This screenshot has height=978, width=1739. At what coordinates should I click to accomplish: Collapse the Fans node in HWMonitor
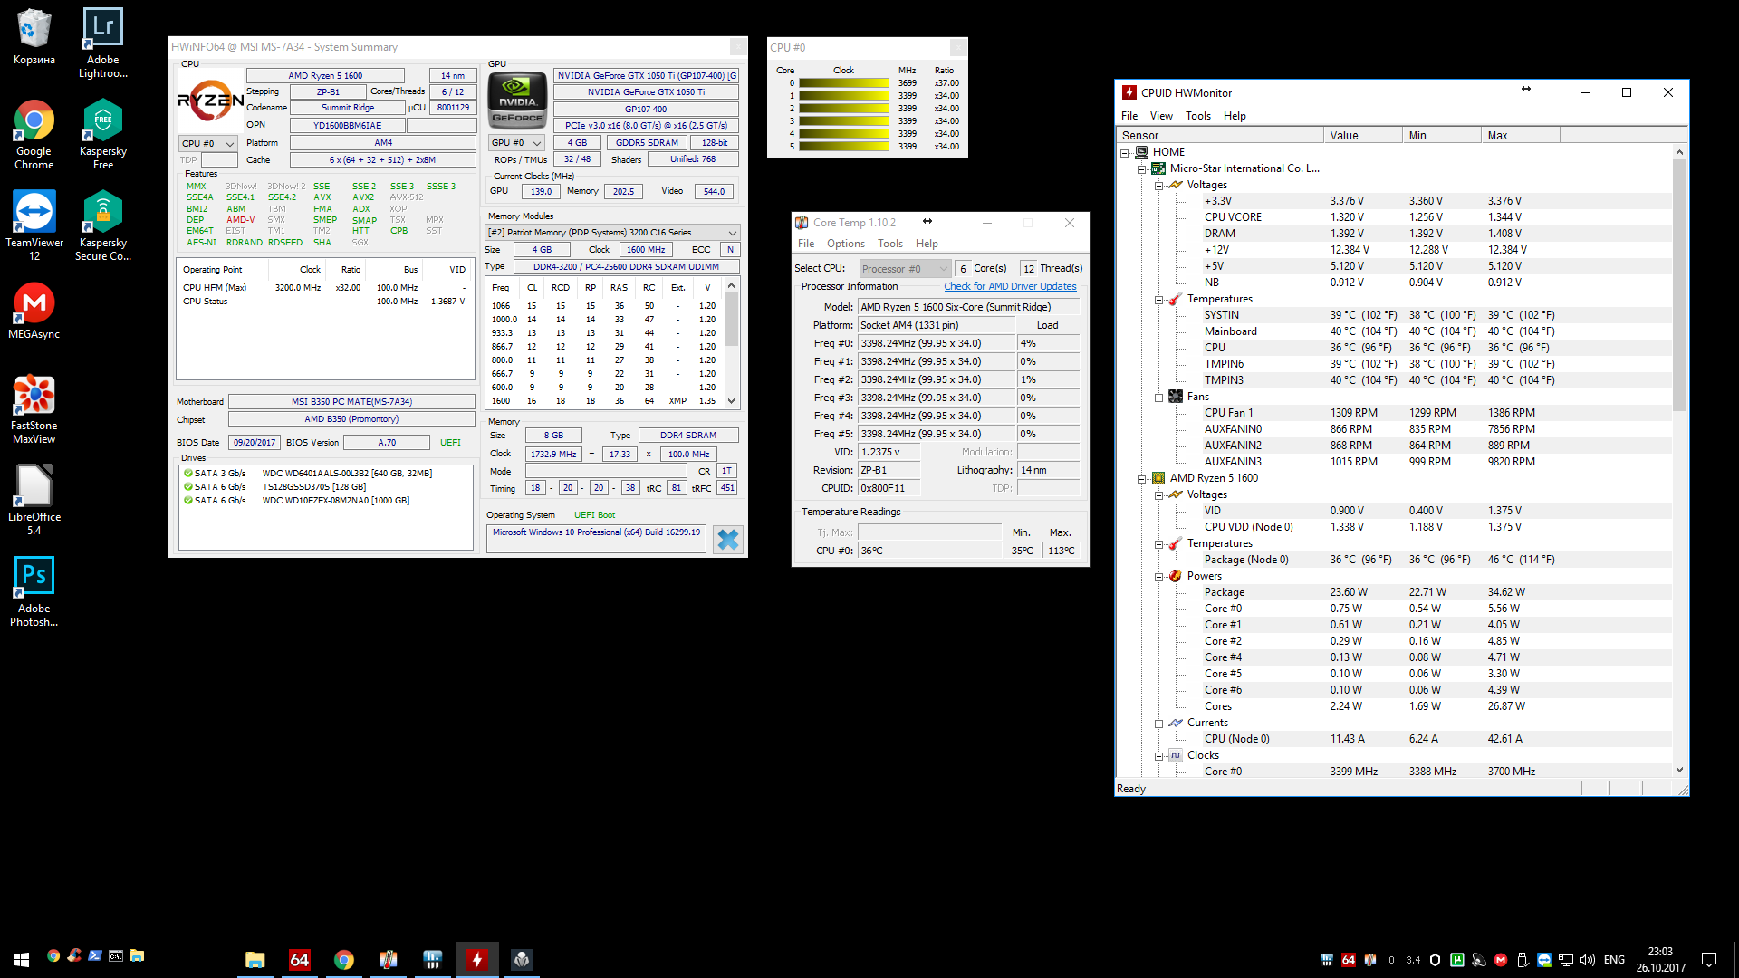[x=1158, y=397]
